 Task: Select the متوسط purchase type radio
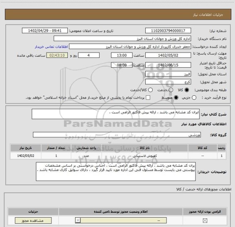pos(176,98)
